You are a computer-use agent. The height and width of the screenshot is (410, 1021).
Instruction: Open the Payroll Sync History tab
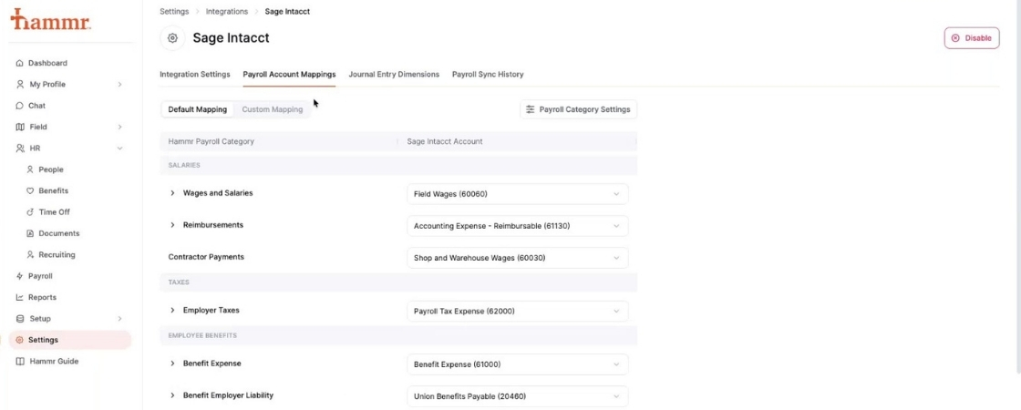(488, 74)
